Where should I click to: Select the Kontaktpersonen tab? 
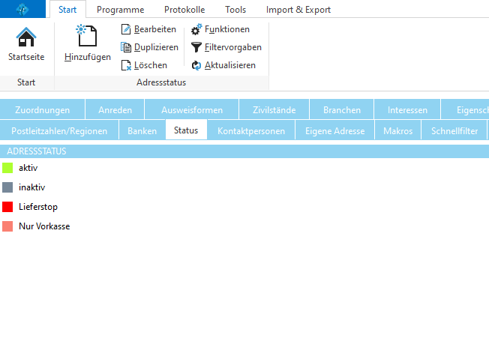pyautogui.click(x=251, y=131)
